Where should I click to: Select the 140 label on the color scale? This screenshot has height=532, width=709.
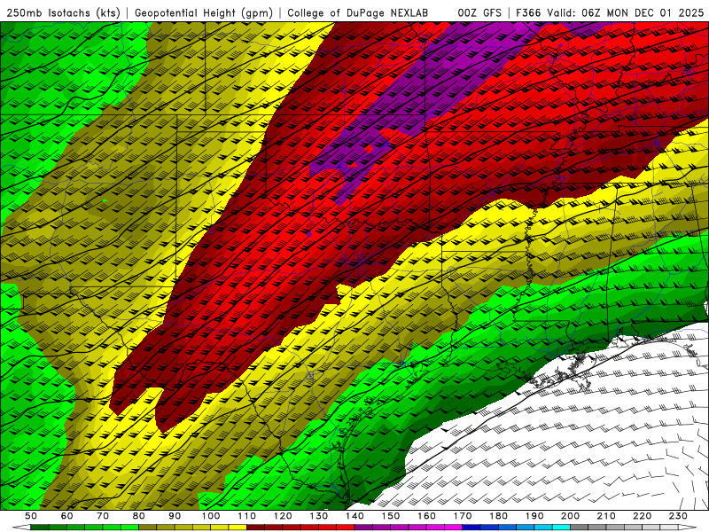(354, 516)
